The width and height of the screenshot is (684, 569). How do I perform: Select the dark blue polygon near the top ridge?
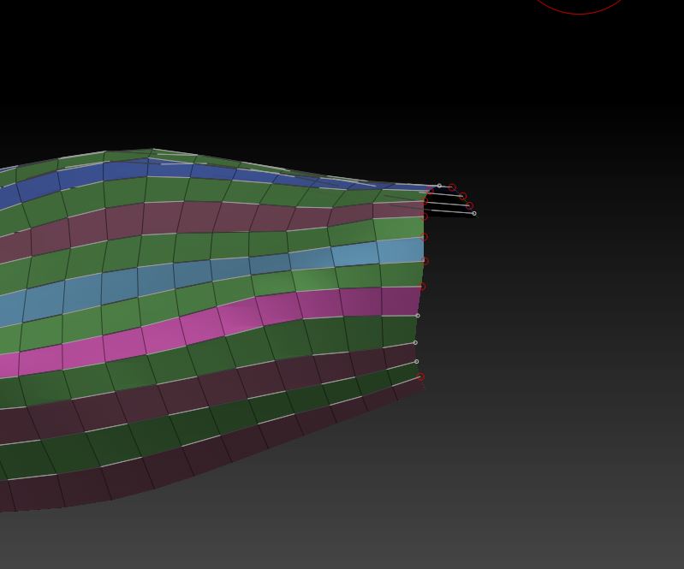[x=124, y=170]
